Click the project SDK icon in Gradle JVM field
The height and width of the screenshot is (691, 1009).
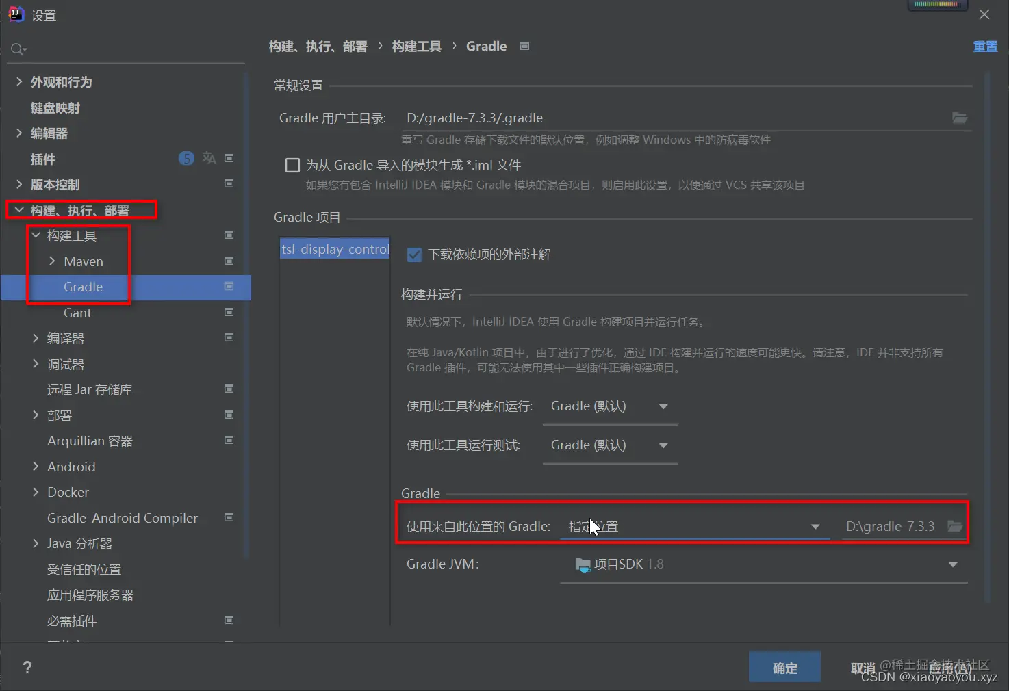coord(583,564)
